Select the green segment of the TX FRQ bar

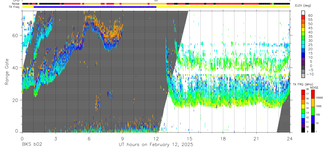(x=303, y=111)
